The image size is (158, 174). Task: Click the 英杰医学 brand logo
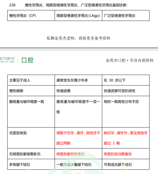[x=7, y=60]
